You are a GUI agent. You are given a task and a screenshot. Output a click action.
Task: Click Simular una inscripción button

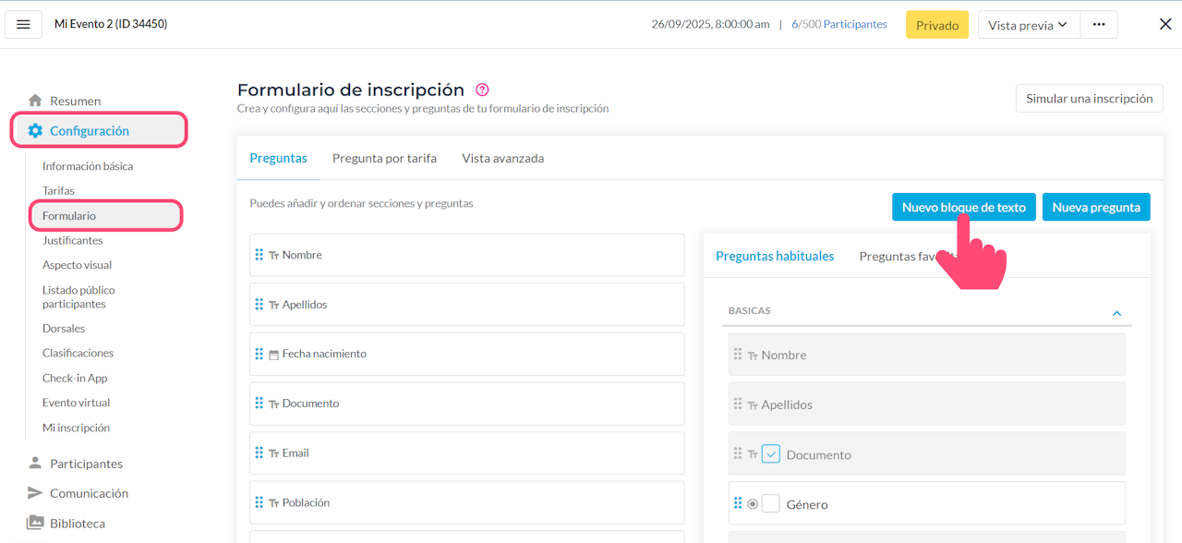(x=1089, y=98)
